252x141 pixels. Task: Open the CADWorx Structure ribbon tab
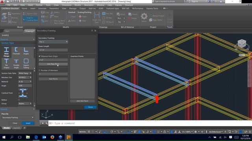coord(10,8)
